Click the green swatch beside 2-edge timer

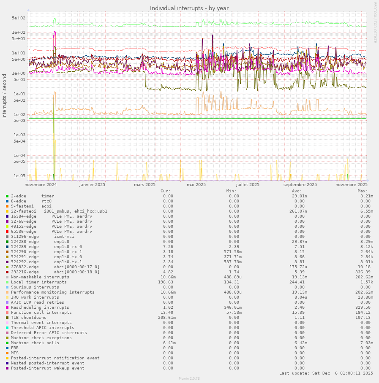point(7,196)
